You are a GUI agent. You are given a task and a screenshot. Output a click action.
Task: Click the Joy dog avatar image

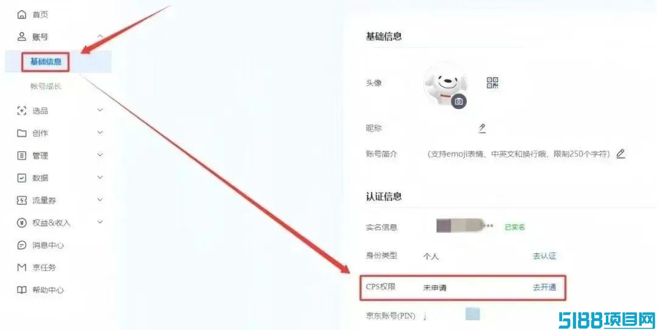(445, 84)
